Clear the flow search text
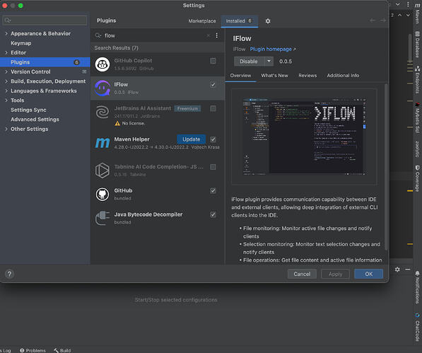 (209, 35)
